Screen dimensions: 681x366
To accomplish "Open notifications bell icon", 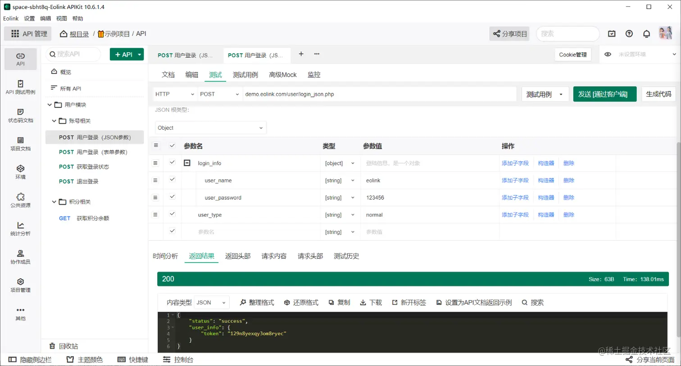I will click(x=646, y=34).
